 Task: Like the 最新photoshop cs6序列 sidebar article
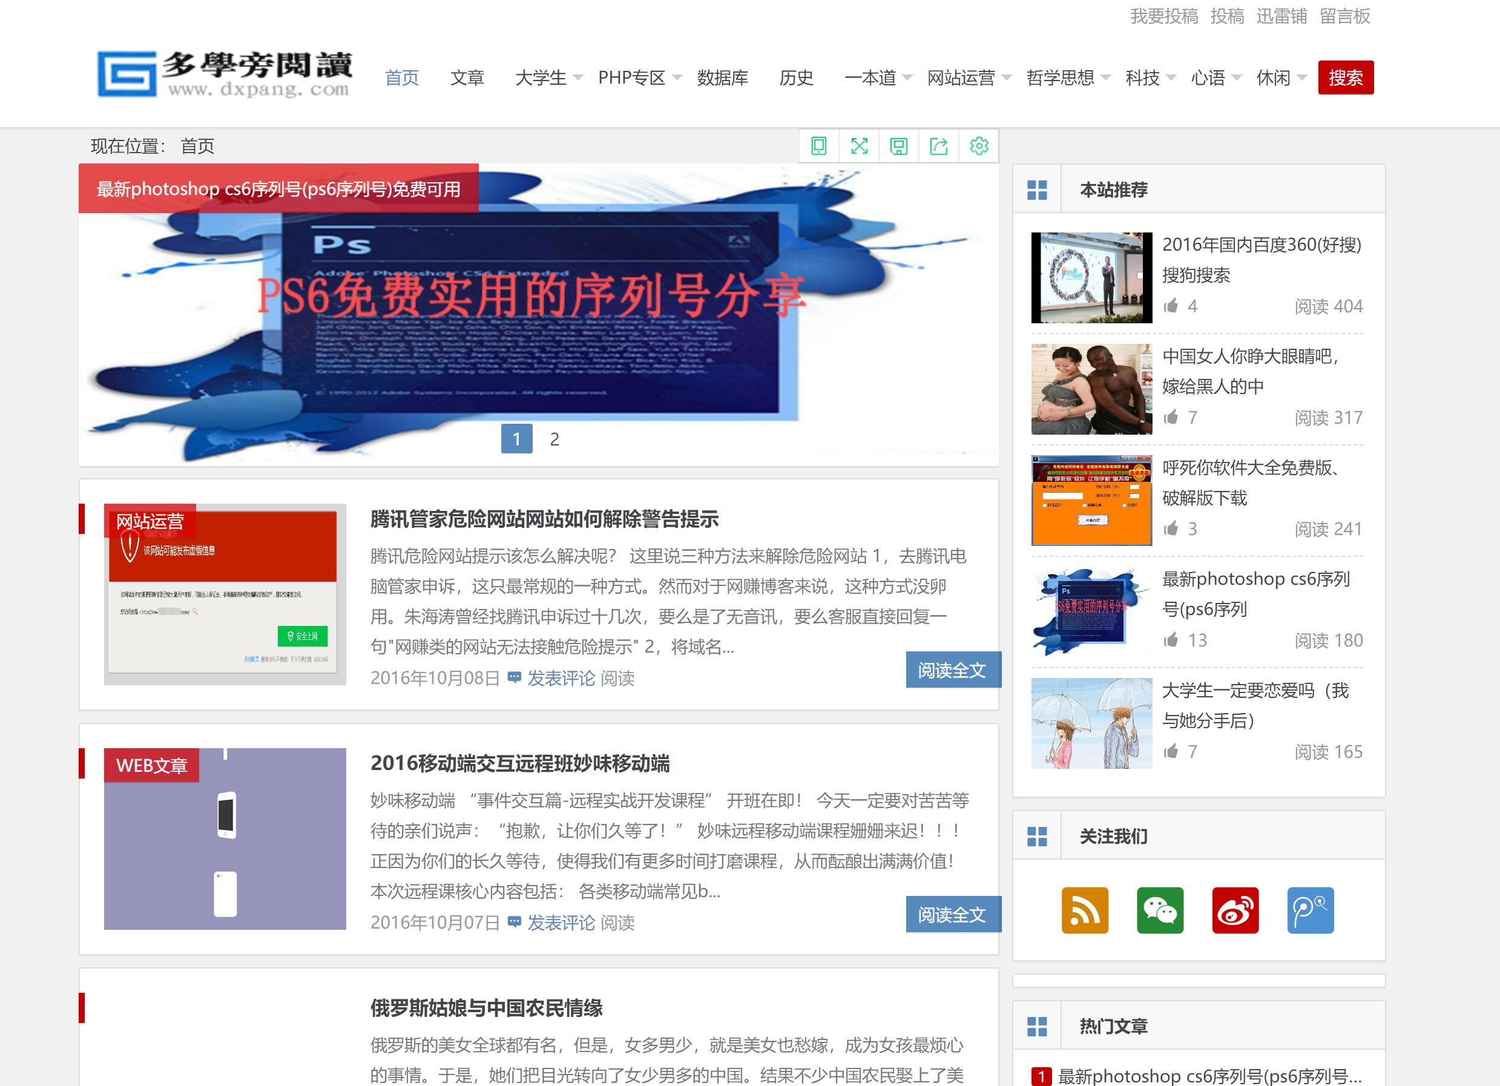(x=1171, y=640)
